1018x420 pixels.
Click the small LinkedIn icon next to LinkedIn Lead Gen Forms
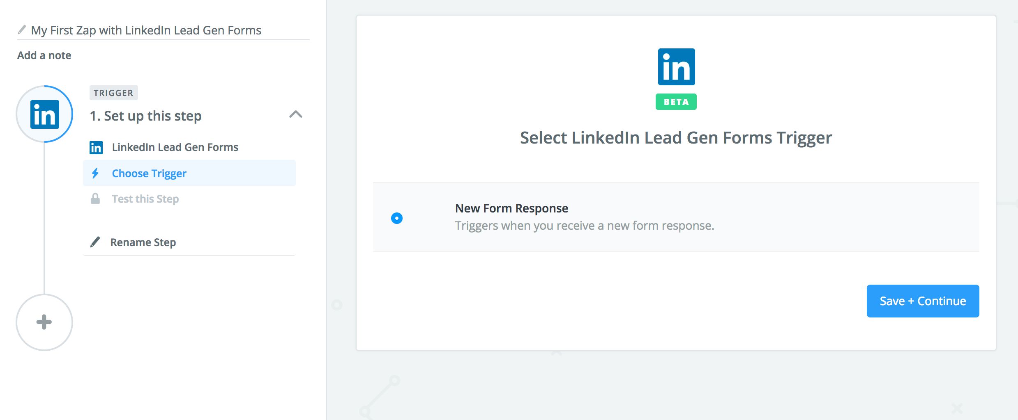96,147
